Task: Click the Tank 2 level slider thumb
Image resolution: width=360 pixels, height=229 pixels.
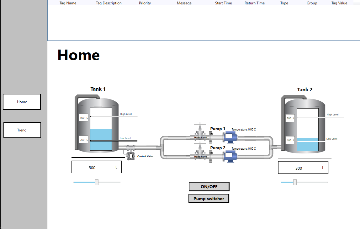Action: pyautogui.click(x=295, y=182)
